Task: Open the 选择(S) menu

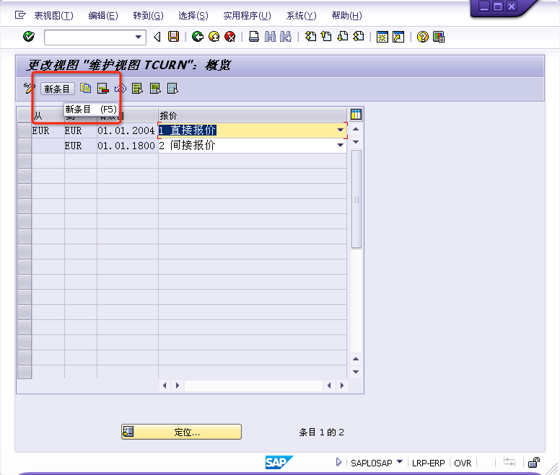Action: (x=193, y=16)
